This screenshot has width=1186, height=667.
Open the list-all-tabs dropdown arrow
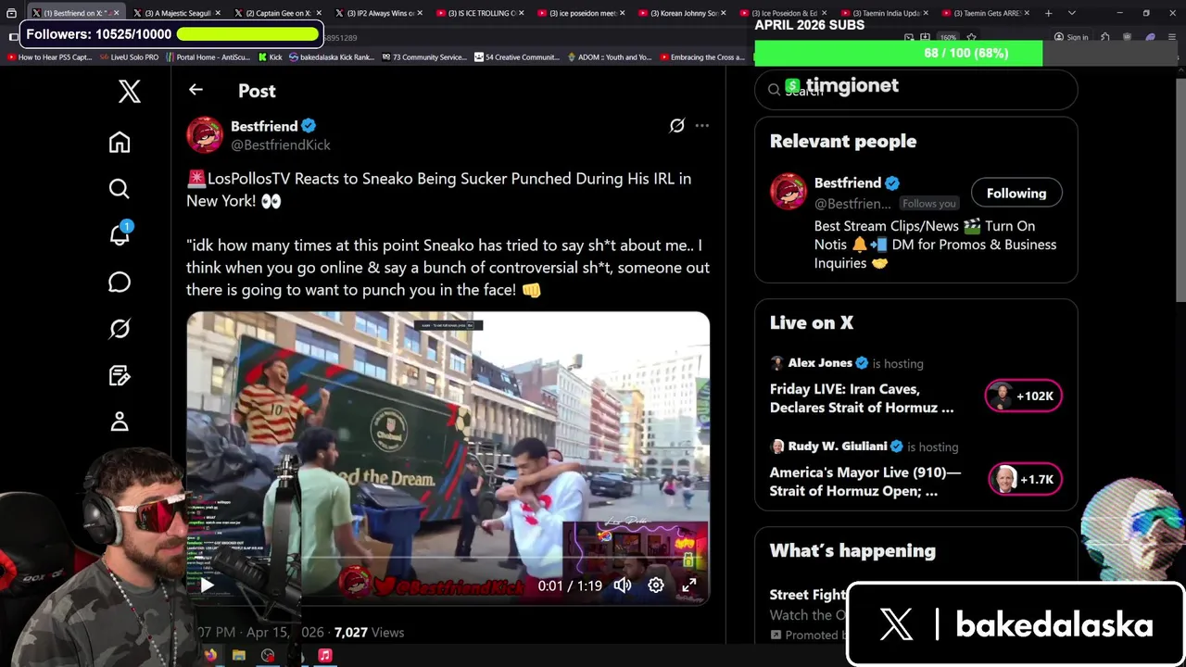pyautogui.click(x=1072, y=13)
